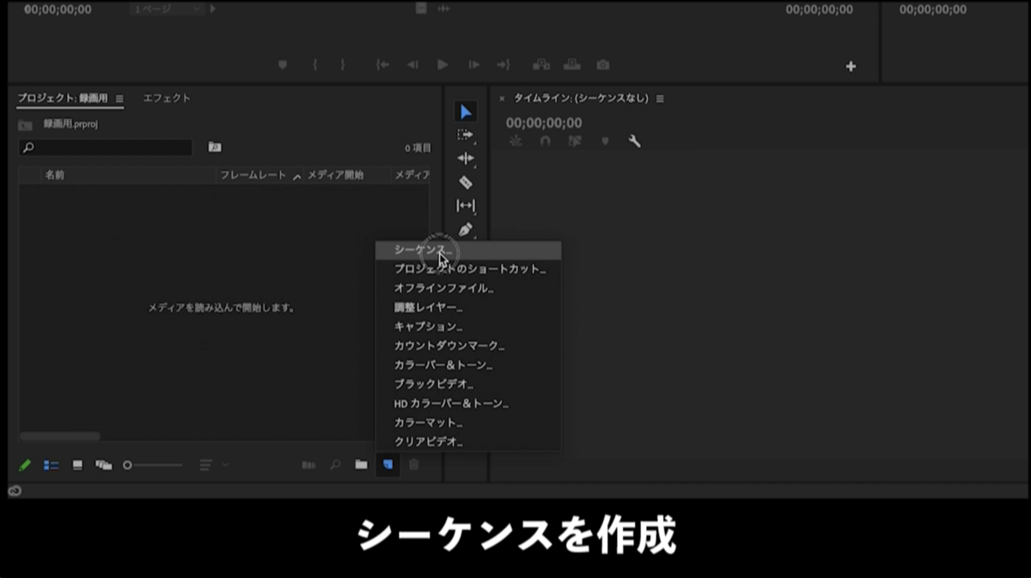
Task: Open the monitor Button Editor plus
Action: (851, 66)
